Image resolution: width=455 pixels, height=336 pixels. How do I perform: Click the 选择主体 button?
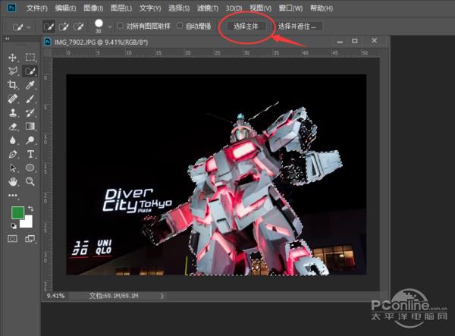click(x=246, y=27)
